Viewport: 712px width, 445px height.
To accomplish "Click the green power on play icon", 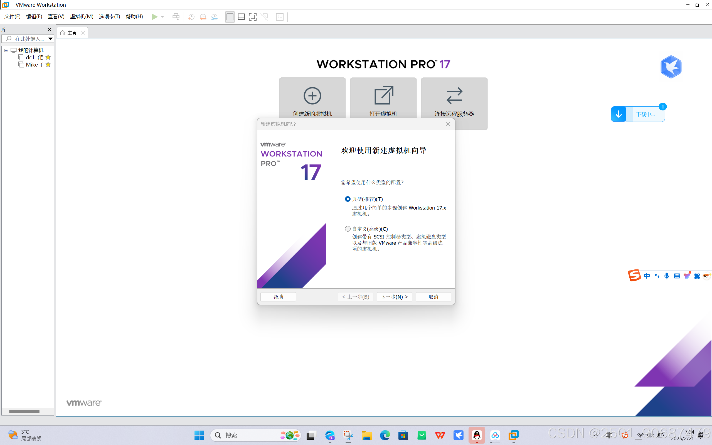I will click(154, 17).
